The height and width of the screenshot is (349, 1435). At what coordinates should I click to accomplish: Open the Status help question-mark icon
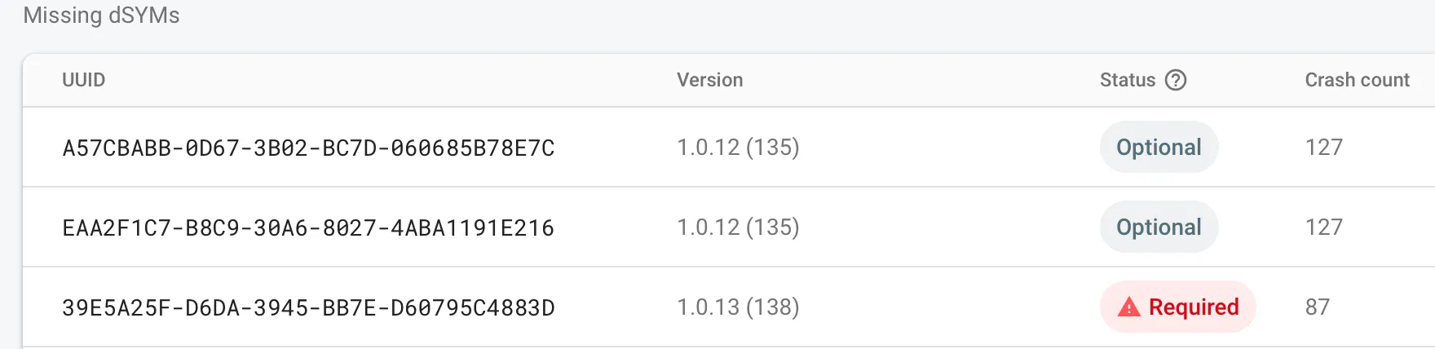point(1176,80)
